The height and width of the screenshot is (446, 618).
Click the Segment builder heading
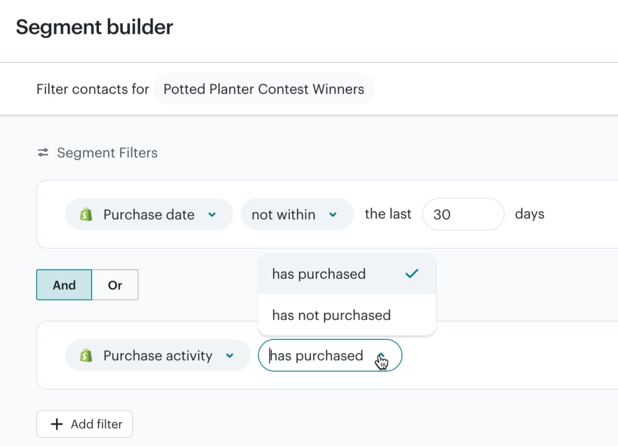click(x=95, y=27)
